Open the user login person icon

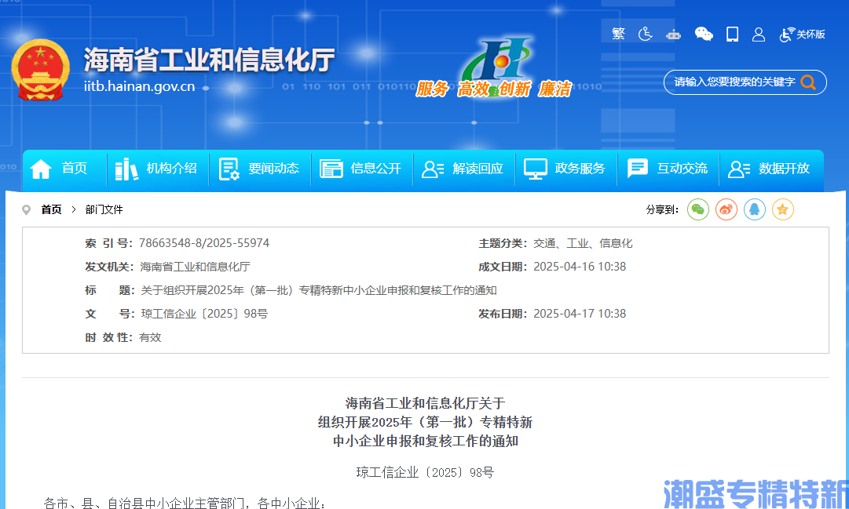click(x=759, y=35)
